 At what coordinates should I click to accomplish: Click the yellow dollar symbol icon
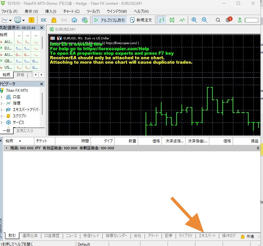[31, 20]
